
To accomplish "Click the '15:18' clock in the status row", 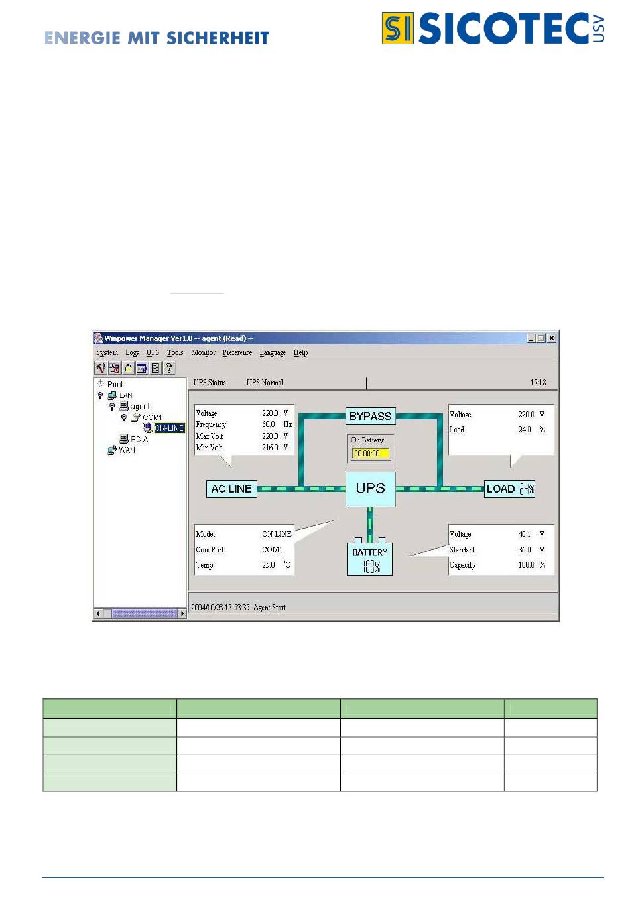I will tap(538, 383).
